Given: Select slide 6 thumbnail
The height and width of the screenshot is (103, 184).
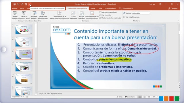Looking at the screenshot, I should [24, 91].
